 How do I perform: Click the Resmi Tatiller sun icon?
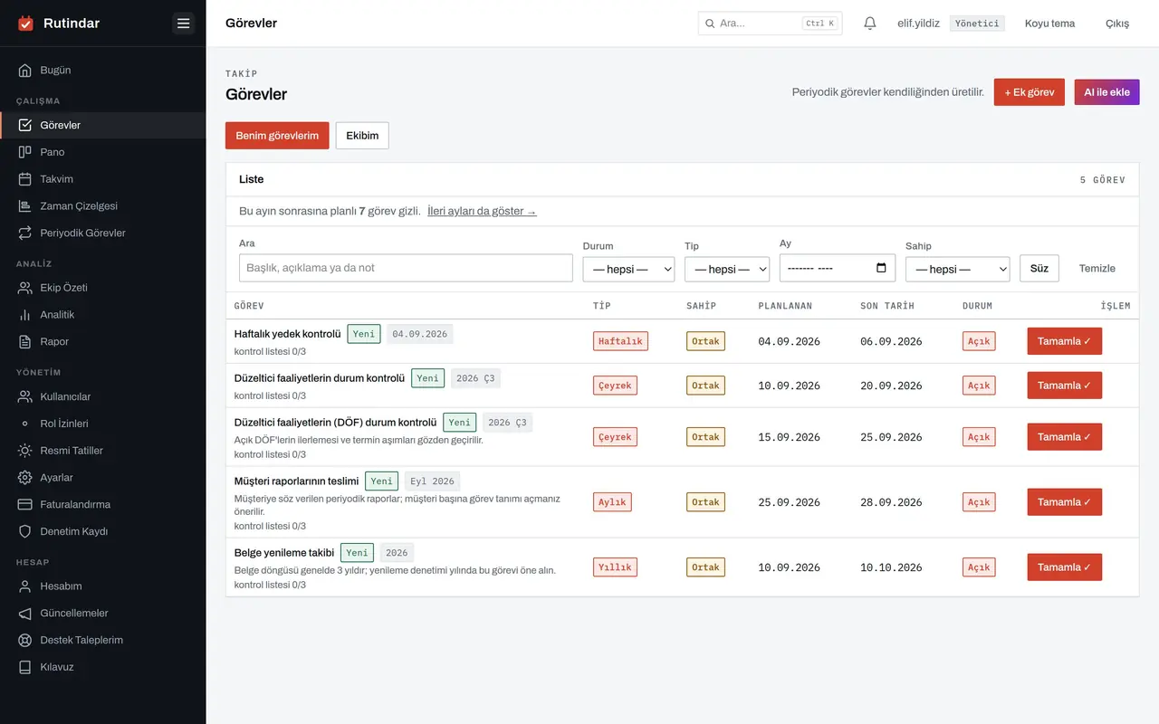25,451
